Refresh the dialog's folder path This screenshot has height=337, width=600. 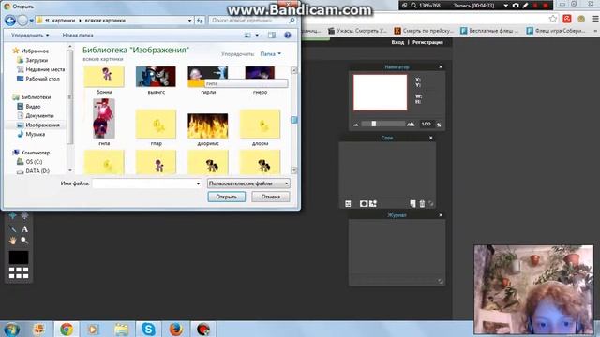coord(200,21)
